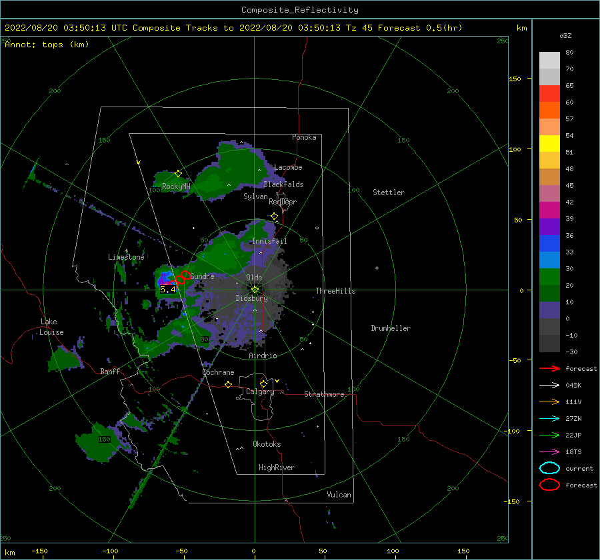Click the 'Cochrane' map label

[x=218, y=372]
